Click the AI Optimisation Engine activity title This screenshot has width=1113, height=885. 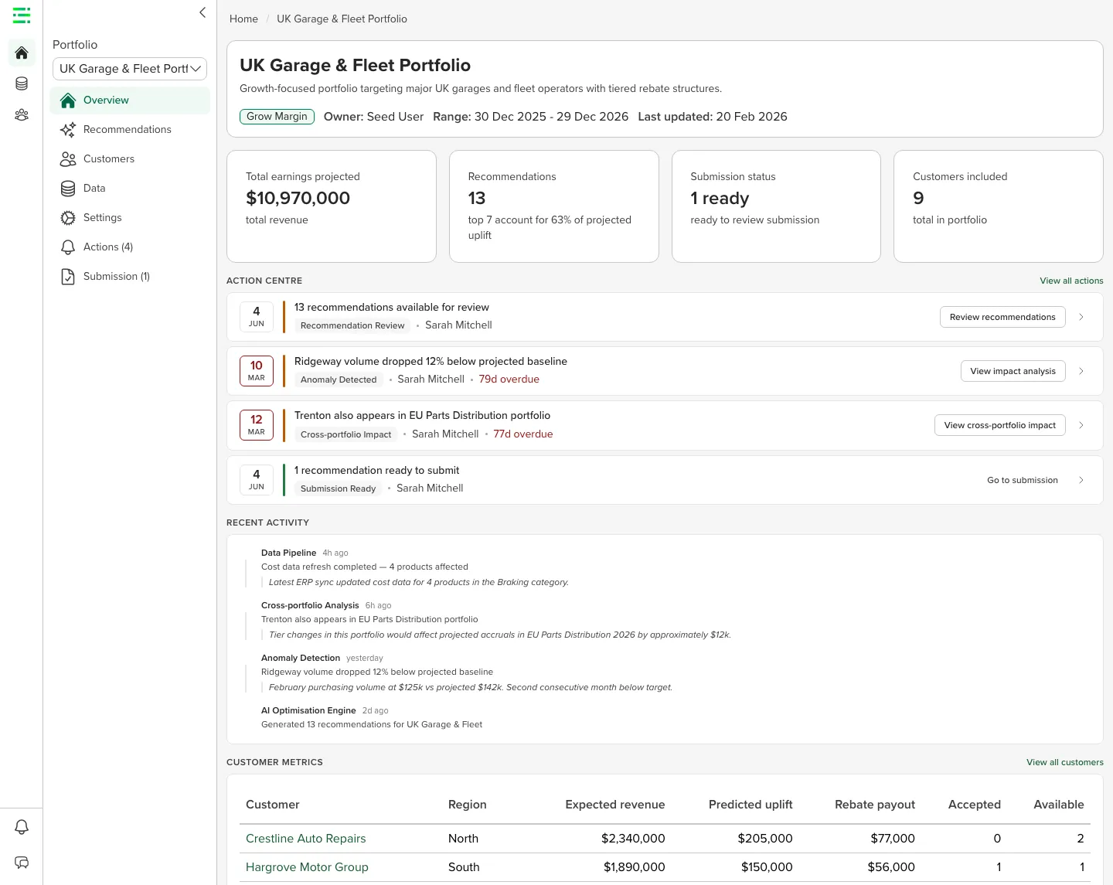[308, 710]
